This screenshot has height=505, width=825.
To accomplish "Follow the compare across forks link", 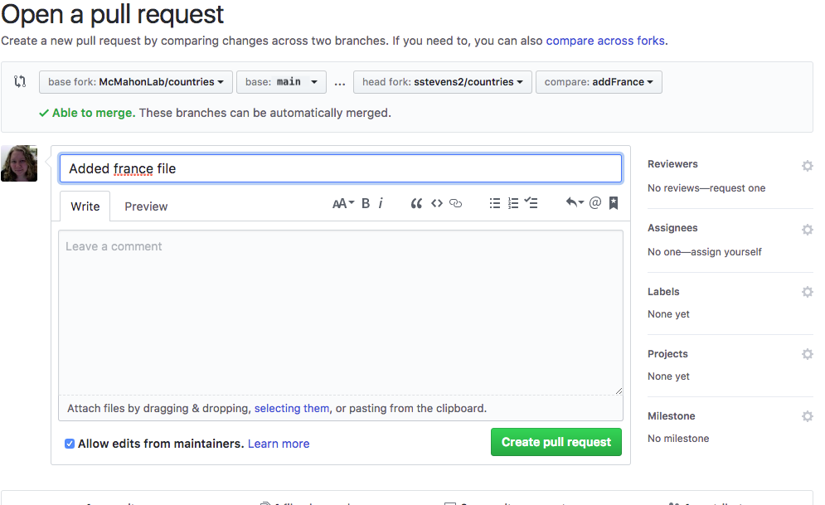I will click(x=605, y=41).
